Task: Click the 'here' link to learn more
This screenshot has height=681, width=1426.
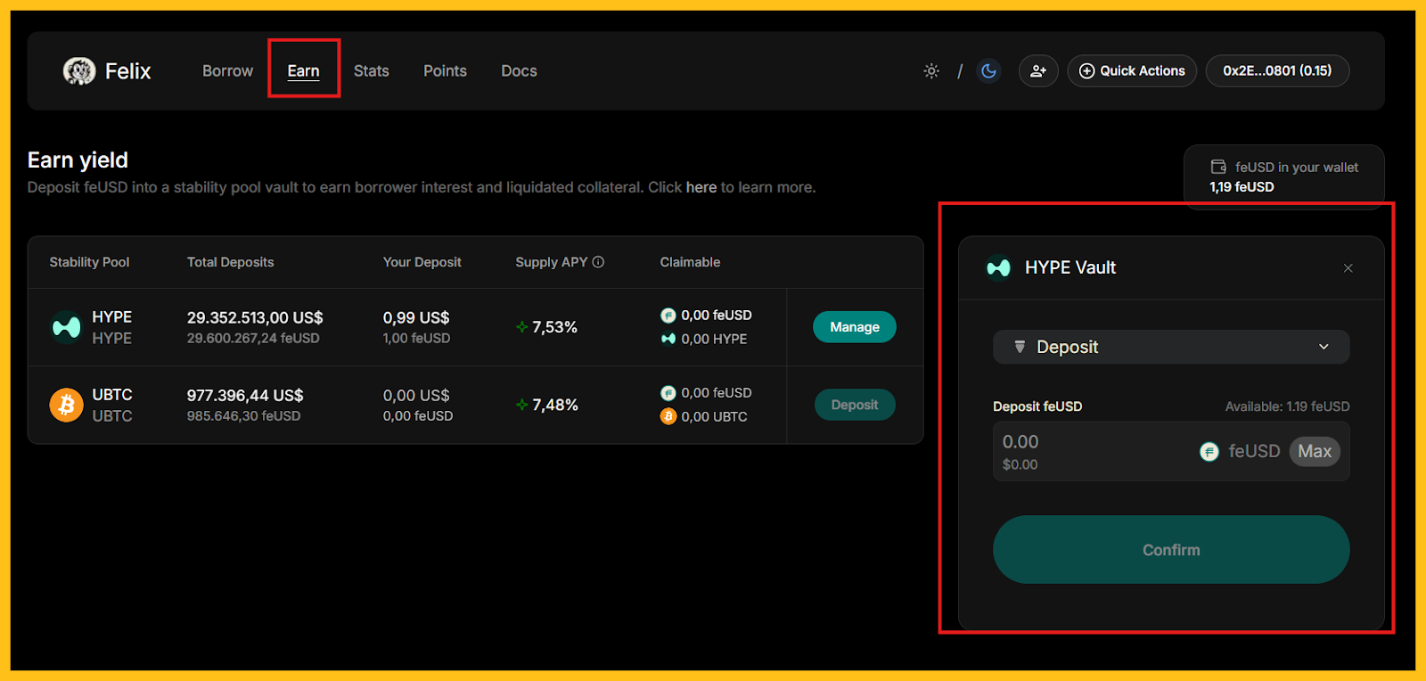Action: [x=701, y=187]
